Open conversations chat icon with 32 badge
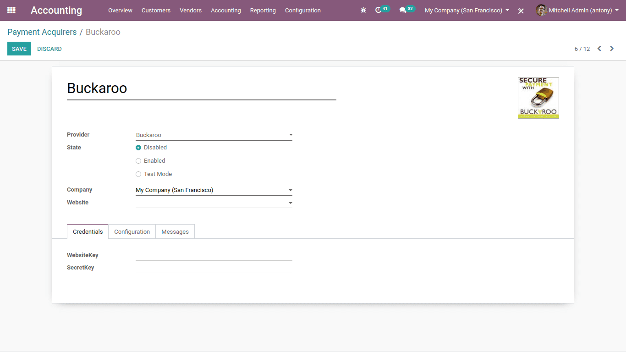The width and height of the screenshot is (626, 352). coord(406,10)
